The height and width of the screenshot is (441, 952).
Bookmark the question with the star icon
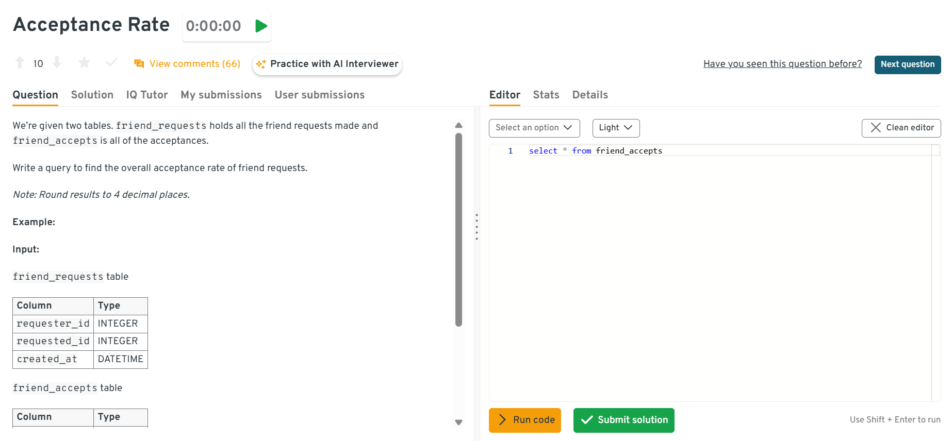84,63
